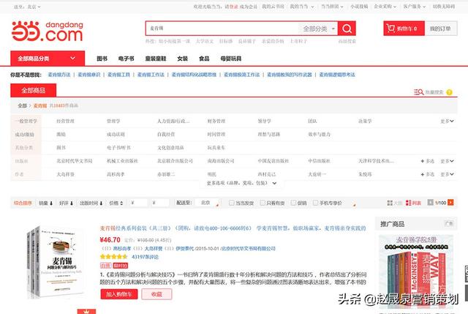The width and height of the screenshot is (468, 314).
Task: Open the 43197条评论 reviews link
Action: (x=145, y=257)
